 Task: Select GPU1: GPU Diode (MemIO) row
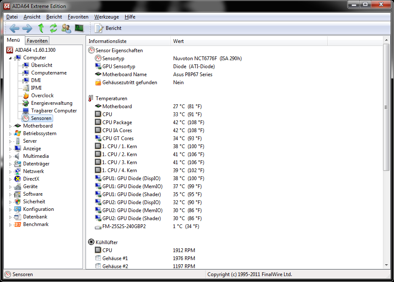tap(235, 186)
